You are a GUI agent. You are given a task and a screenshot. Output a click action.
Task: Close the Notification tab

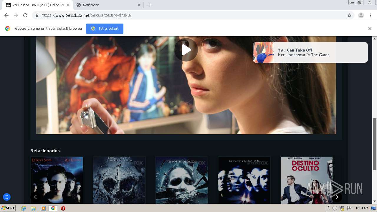click(139, 5)
